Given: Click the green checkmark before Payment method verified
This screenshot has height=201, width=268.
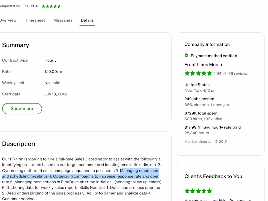Looking at the screenshot, I should [x=187, y=56].
